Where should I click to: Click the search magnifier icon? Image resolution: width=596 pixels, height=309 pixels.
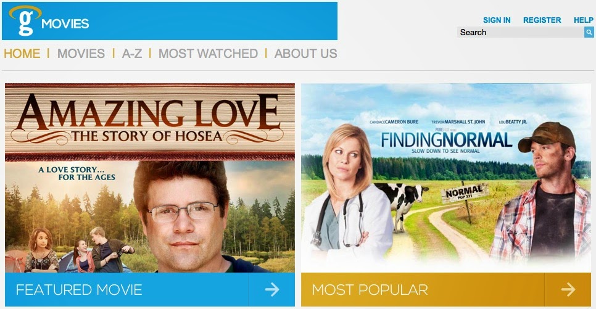pos(589,32)
